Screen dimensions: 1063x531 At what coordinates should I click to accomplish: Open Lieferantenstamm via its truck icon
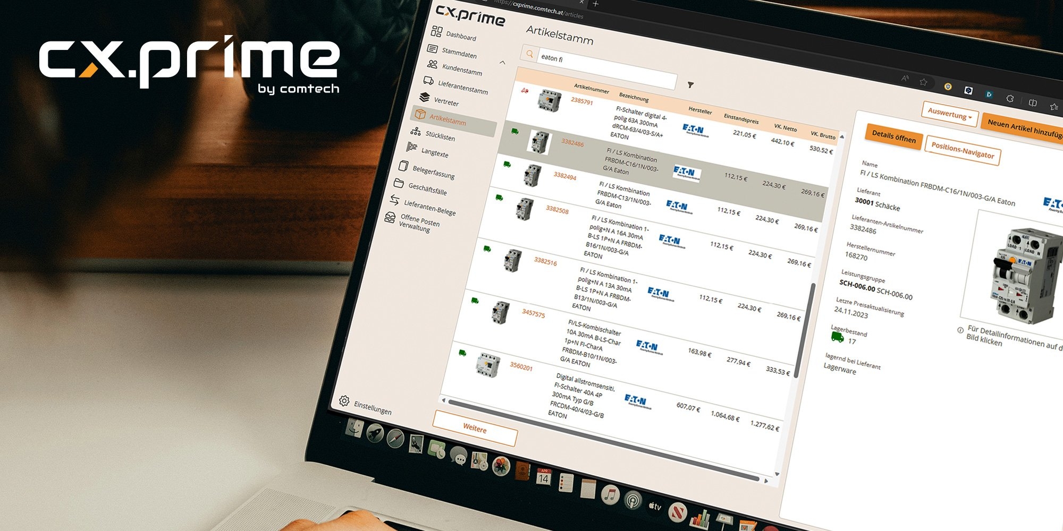coord(428,81)
